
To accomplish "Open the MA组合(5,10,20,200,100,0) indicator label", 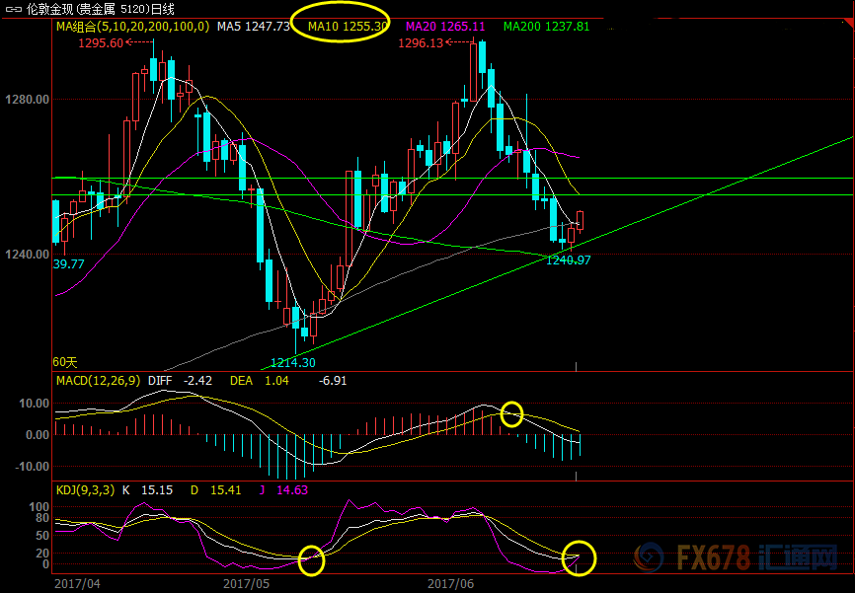I will tap(132, 27).
